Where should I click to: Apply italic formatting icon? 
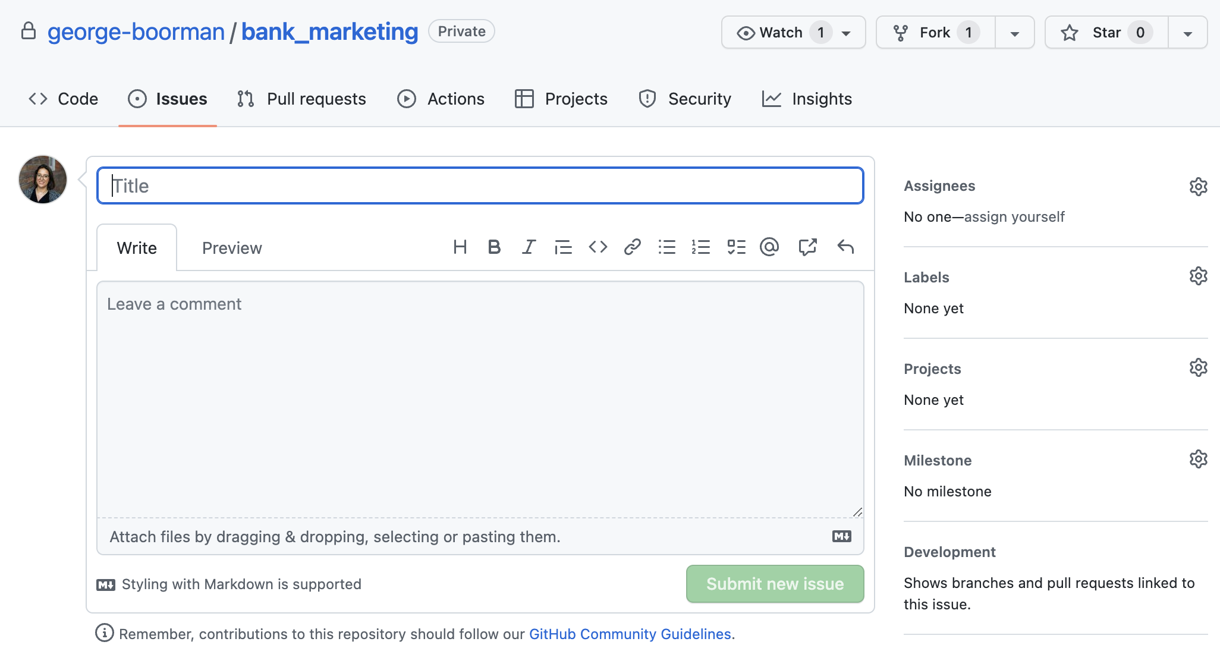pyautogui.click(x=529, y=247)
